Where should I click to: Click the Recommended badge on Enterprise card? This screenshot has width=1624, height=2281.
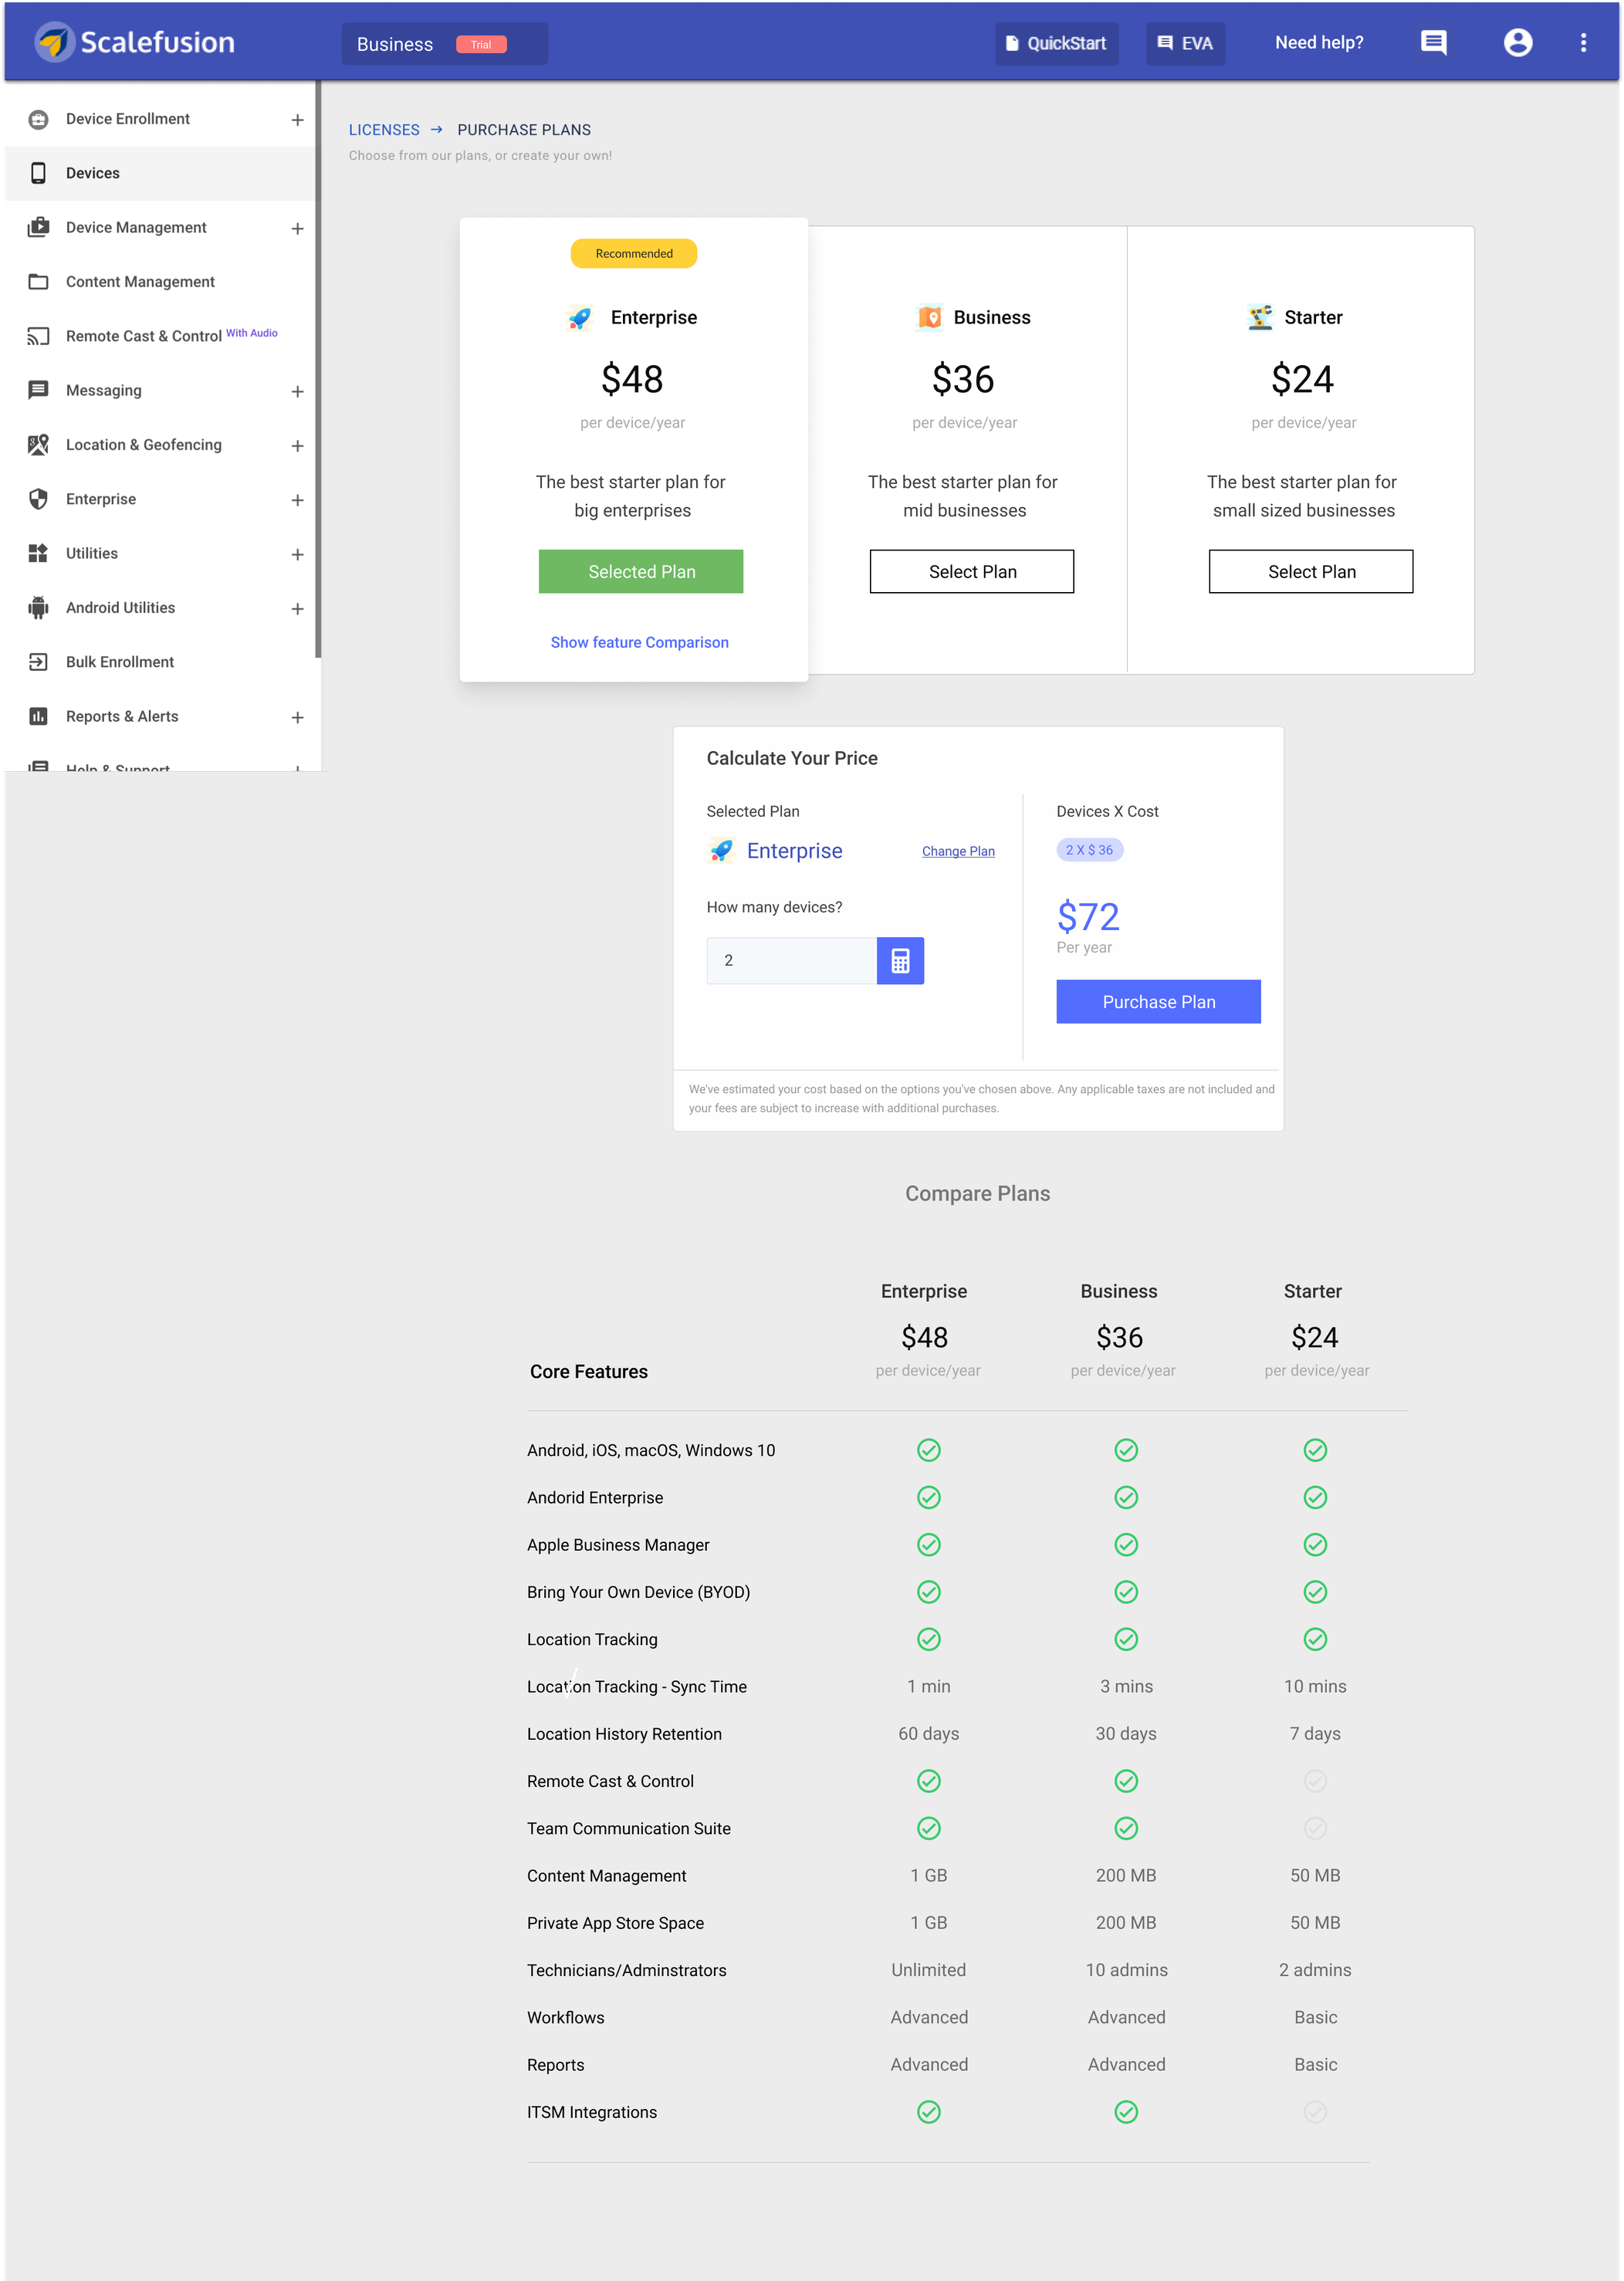pos(634,254)
